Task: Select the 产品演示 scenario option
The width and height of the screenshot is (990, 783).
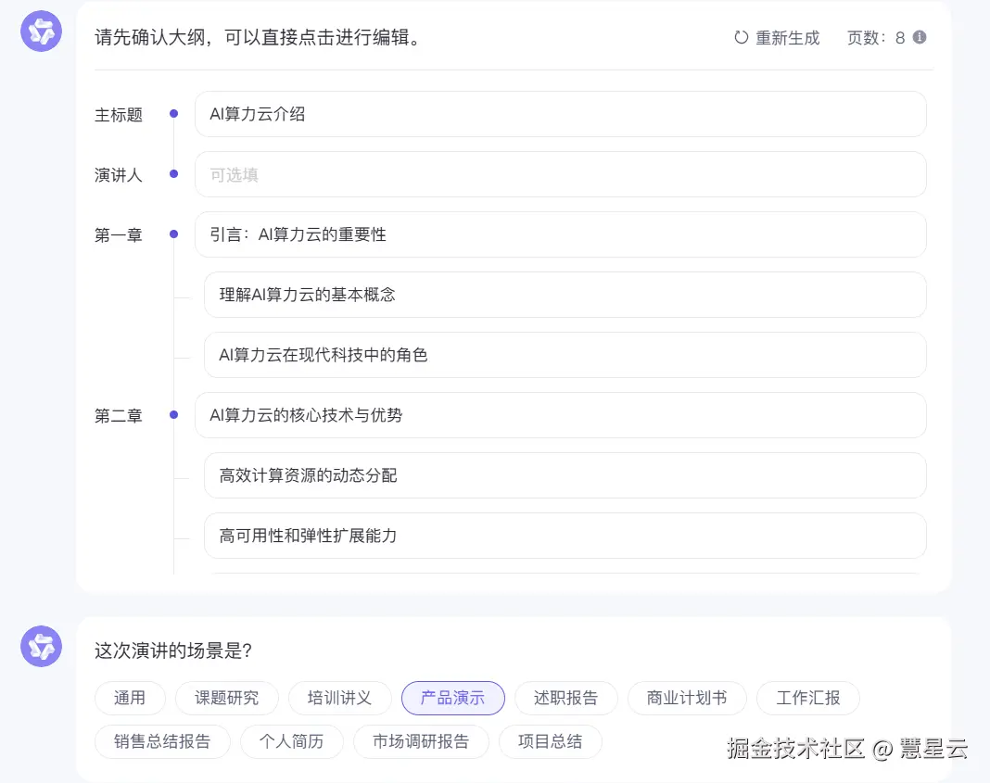Action: click(452, 698)
